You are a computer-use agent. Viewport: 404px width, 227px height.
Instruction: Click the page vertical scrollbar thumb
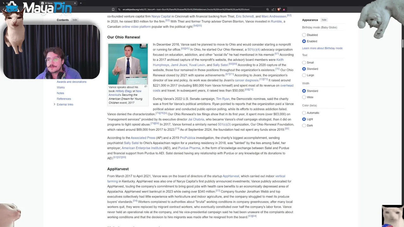[403, 44]
